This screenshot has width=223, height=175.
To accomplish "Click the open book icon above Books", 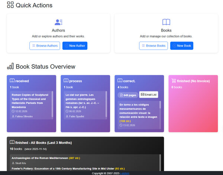I will [166, 22].
